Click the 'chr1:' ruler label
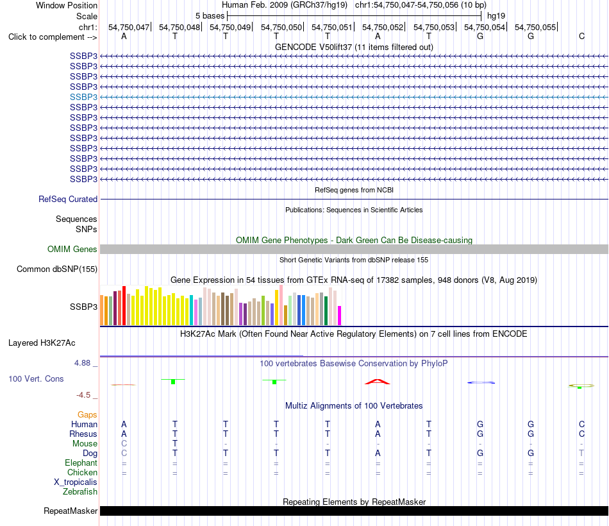The height and width of the screenshot is (526, 609). tap(88, 27)
